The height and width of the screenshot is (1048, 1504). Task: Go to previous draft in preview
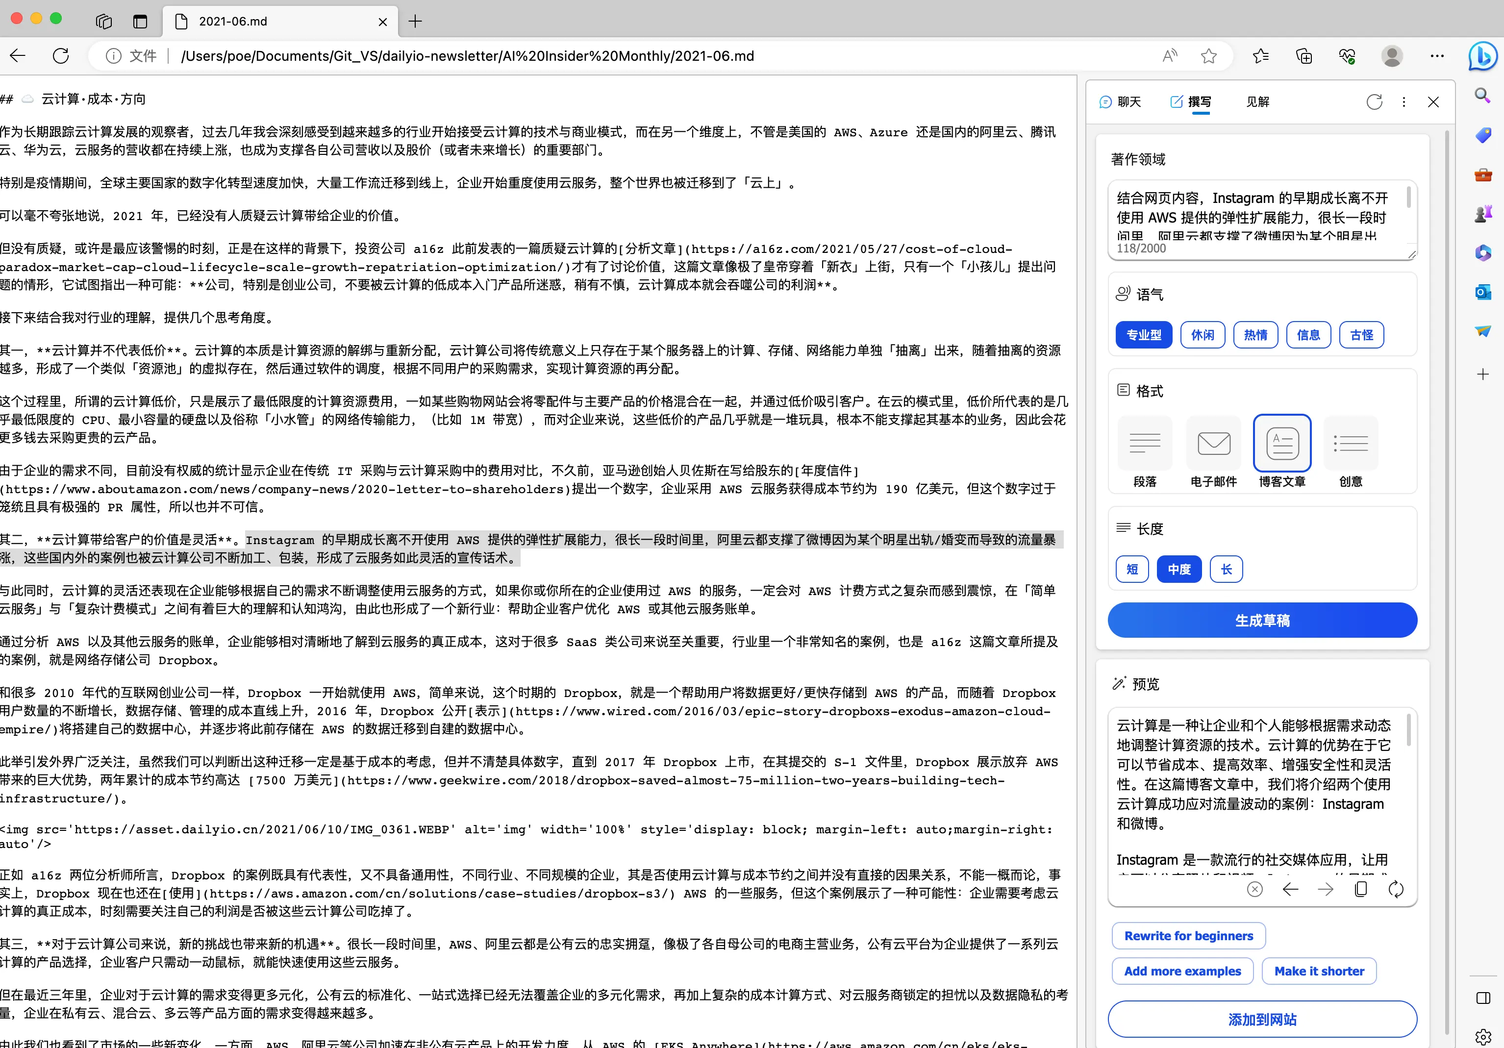click(x=1290, y=889)
